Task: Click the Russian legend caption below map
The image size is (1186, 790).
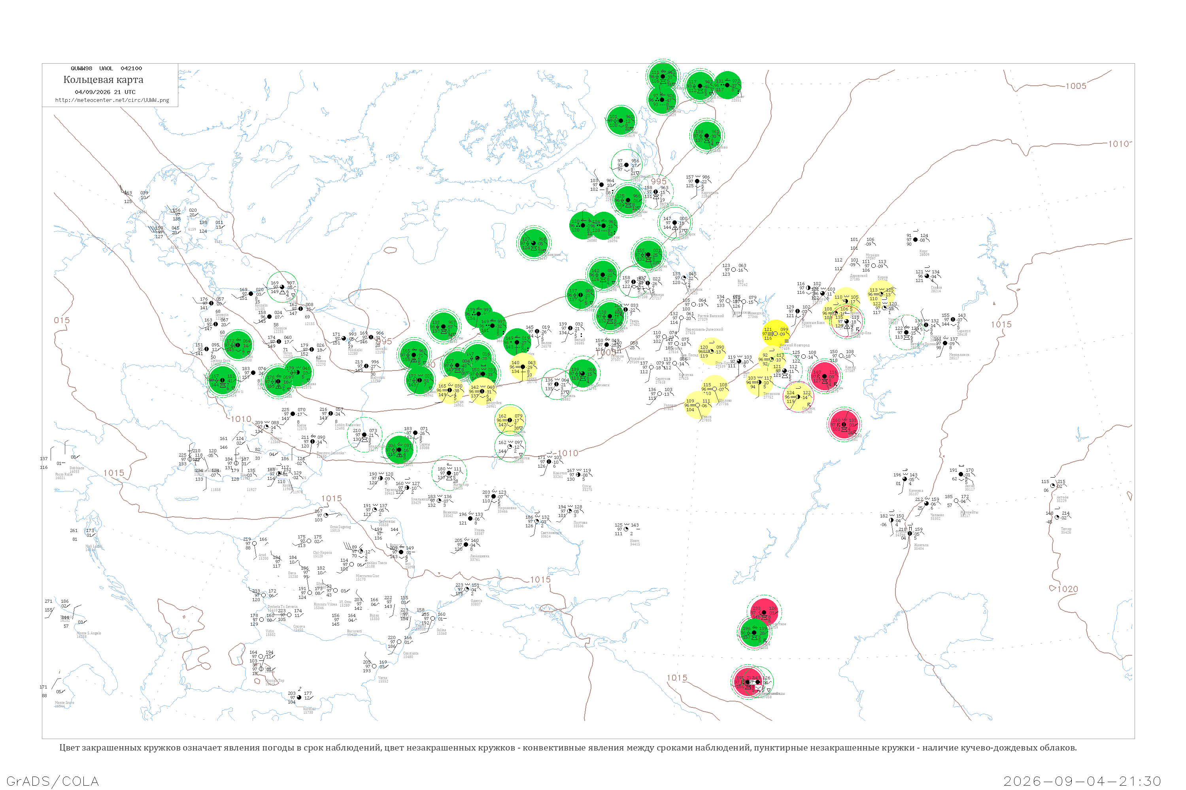Action: coord(568,748)
